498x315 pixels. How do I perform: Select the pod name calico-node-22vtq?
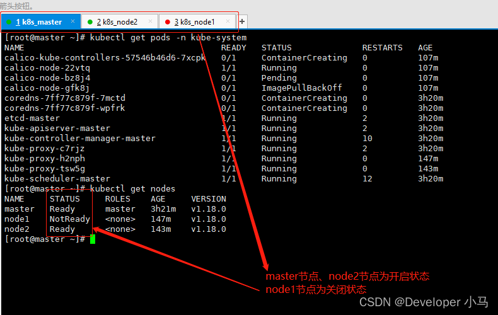tap(47, 68)
